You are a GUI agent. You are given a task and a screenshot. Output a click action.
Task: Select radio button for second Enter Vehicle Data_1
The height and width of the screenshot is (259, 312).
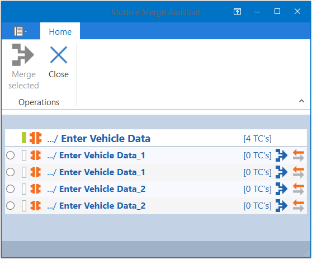point(11,172)
